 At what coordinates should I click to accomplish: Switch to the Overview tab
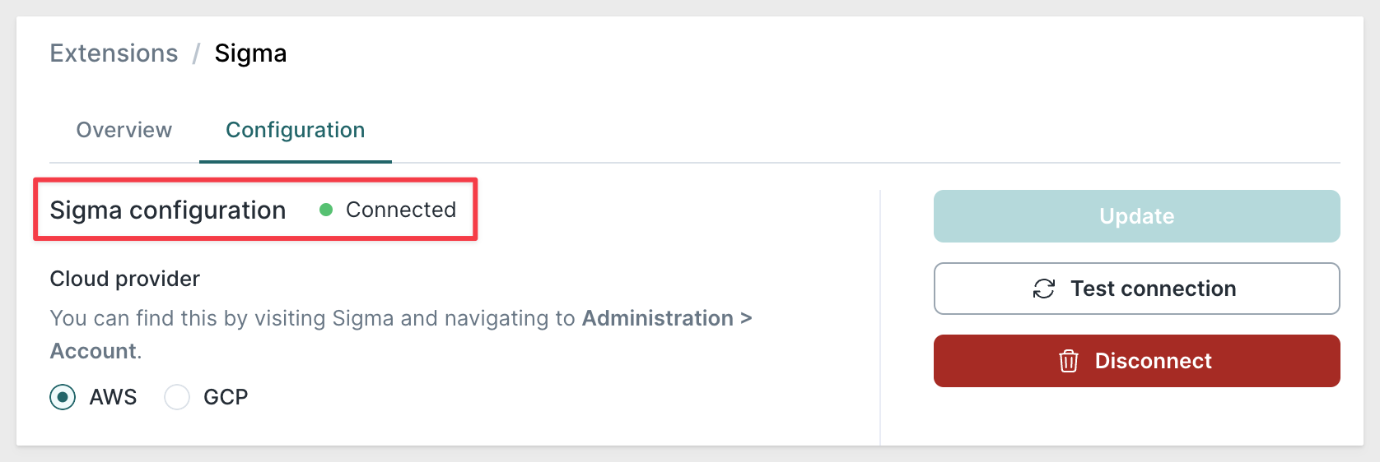click(124, 130)
